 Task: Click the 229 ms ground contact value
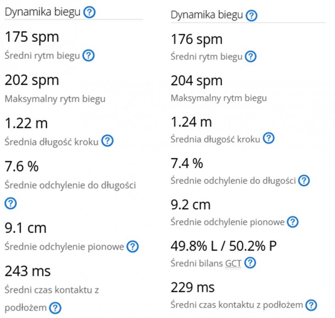[192, 287]
